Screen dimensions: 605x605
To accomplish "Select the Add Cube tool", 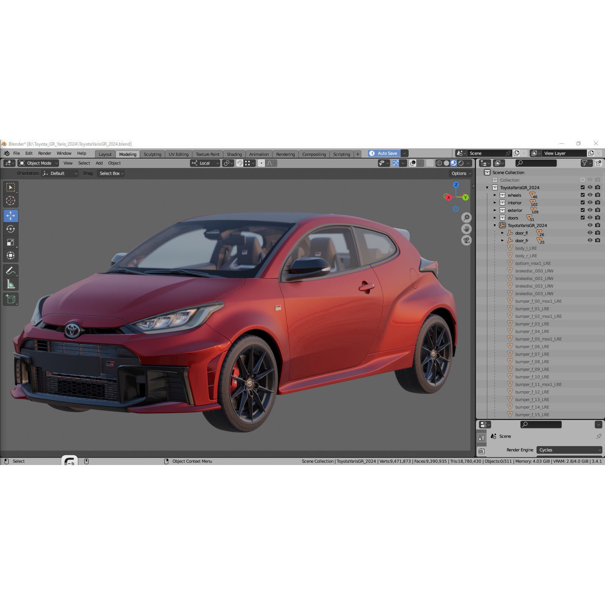I will coord(11,299).
